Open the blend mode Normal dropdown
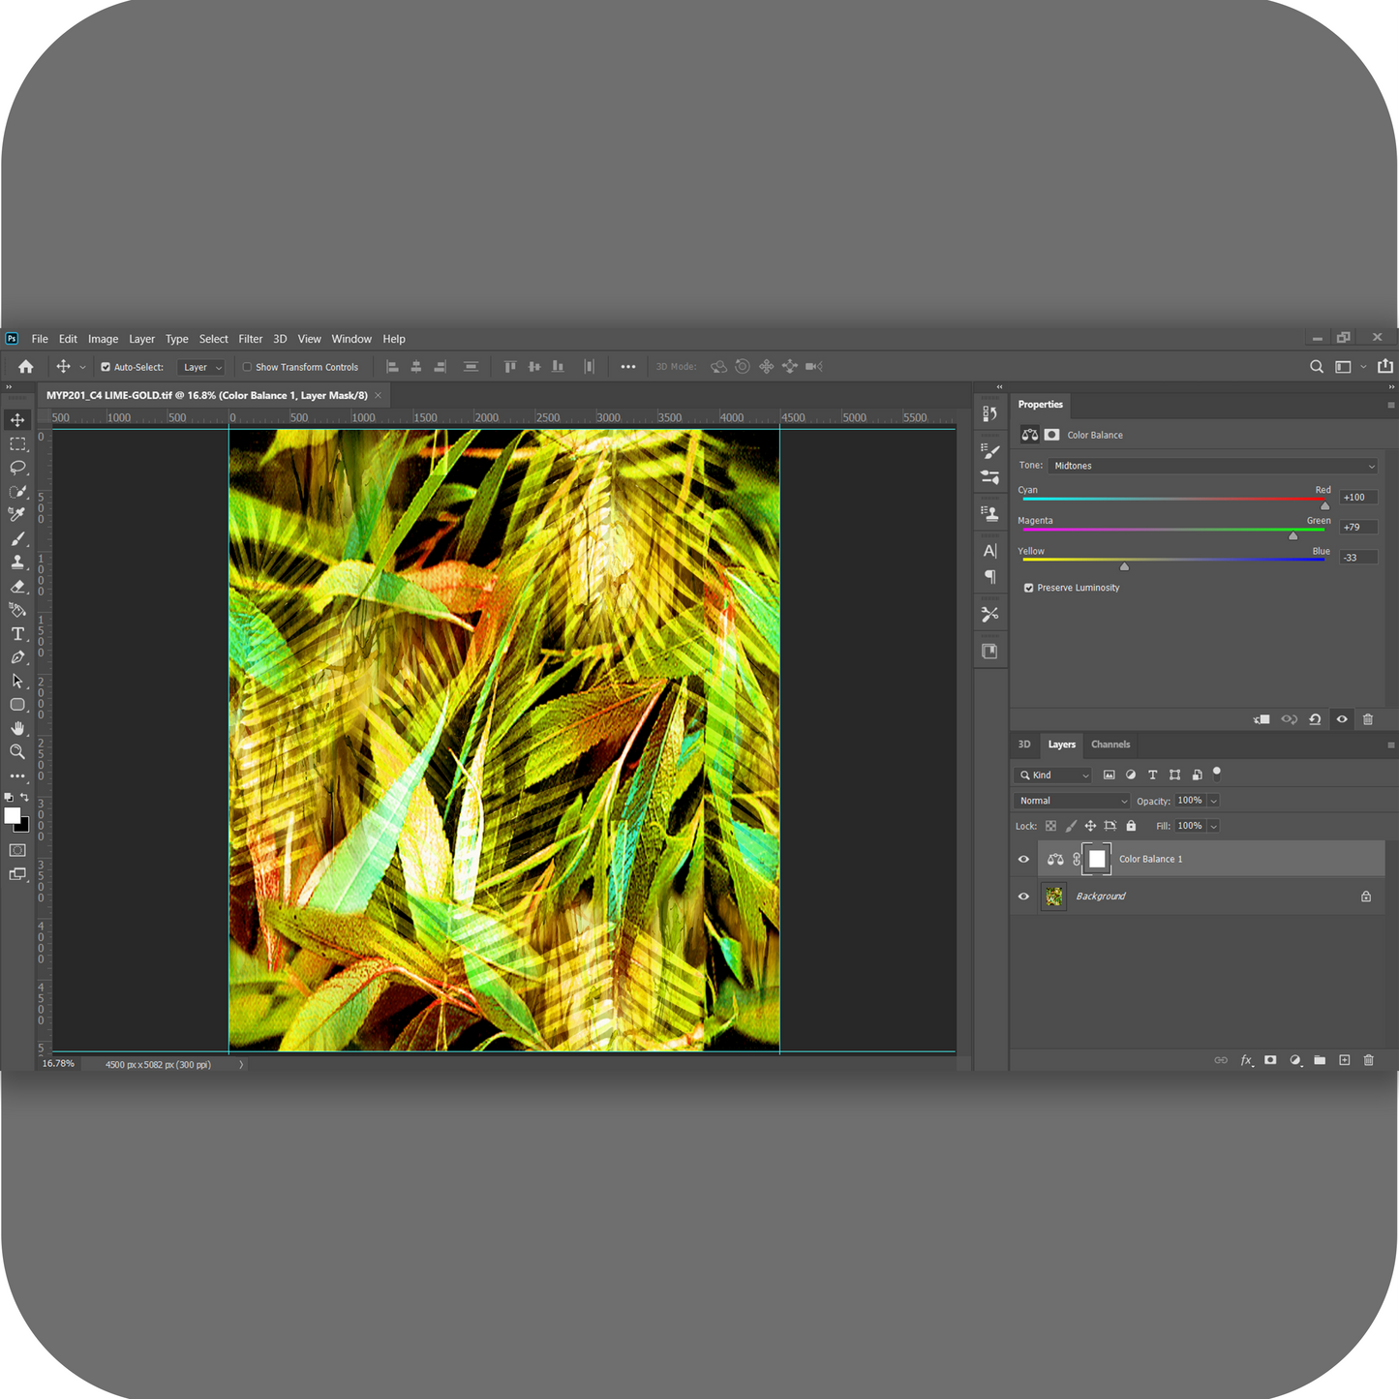 click(1072, 801)
